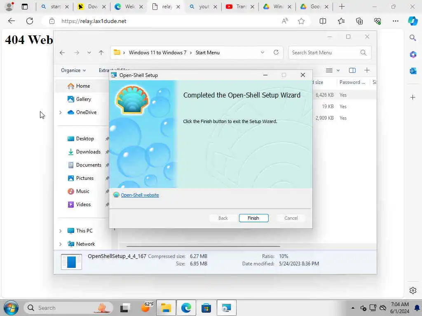Open Downloads in quick access
Viewport: 422px width, 316px height.
click(88, 152)
